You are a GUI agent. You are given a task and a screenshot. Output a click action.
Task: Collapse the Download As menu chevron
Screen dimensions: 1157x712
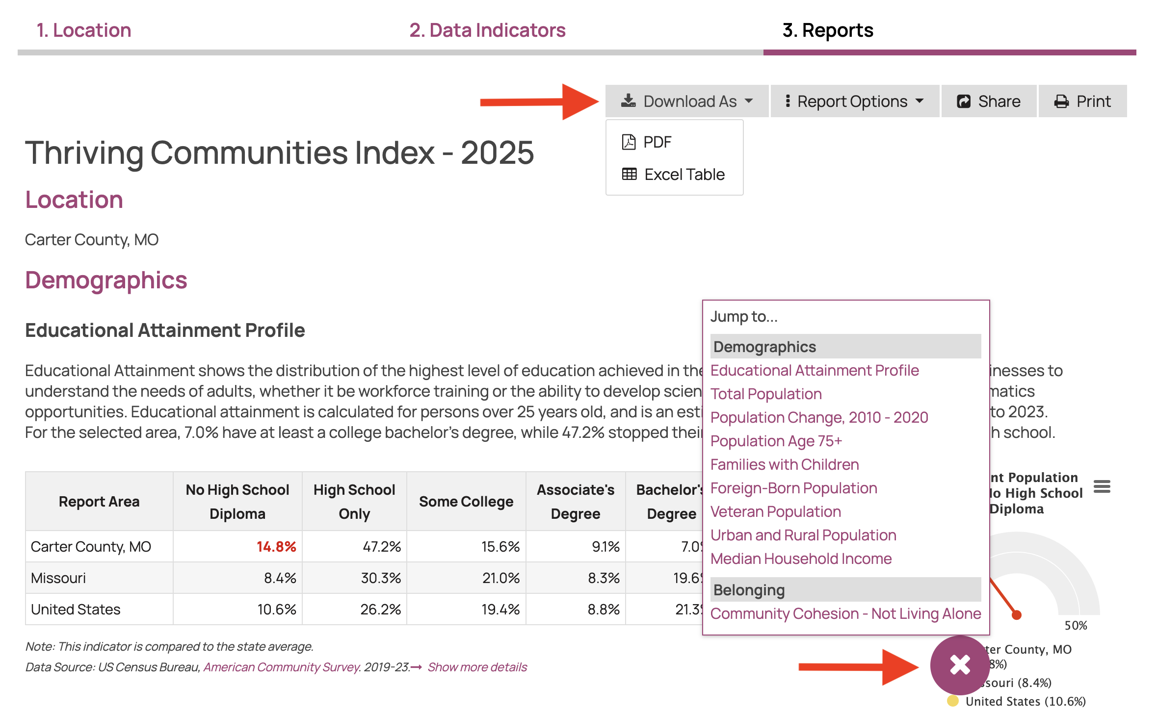coord(750,102)
